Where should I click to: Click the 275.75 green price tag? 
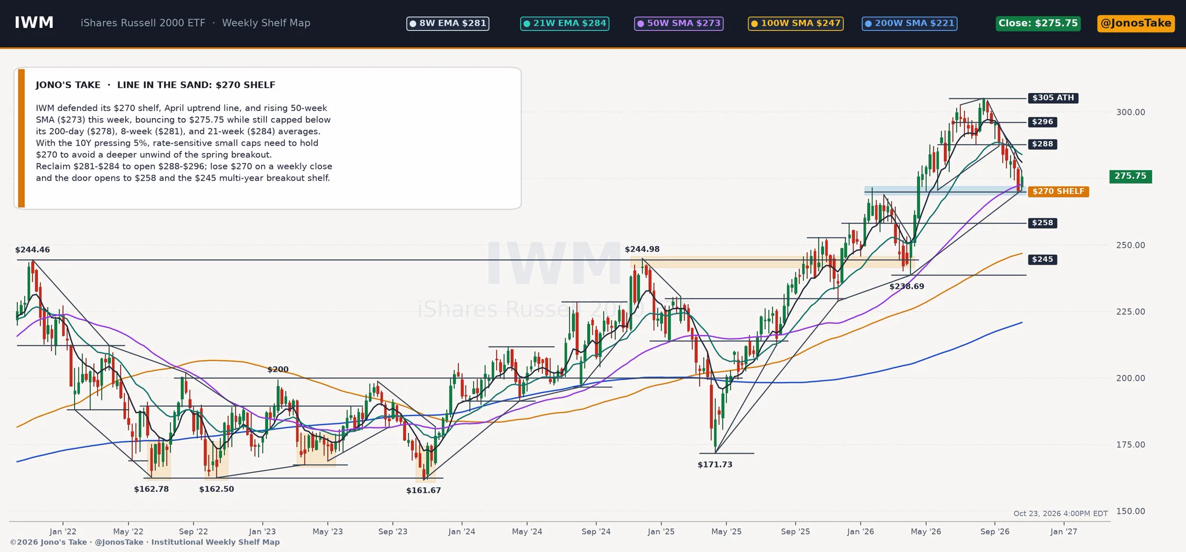pos(1130,176)
